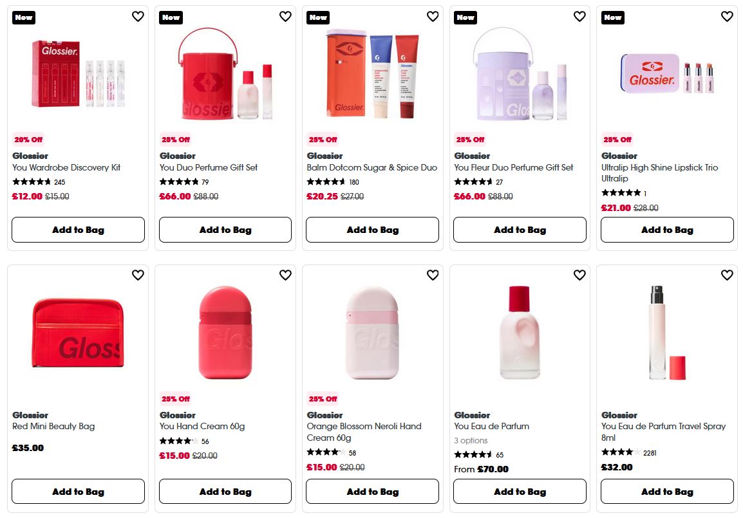The width and height of the screenshot is (743, 518).
Task: Favorite the Red Mini Beauty Bag
Action: 138,275
